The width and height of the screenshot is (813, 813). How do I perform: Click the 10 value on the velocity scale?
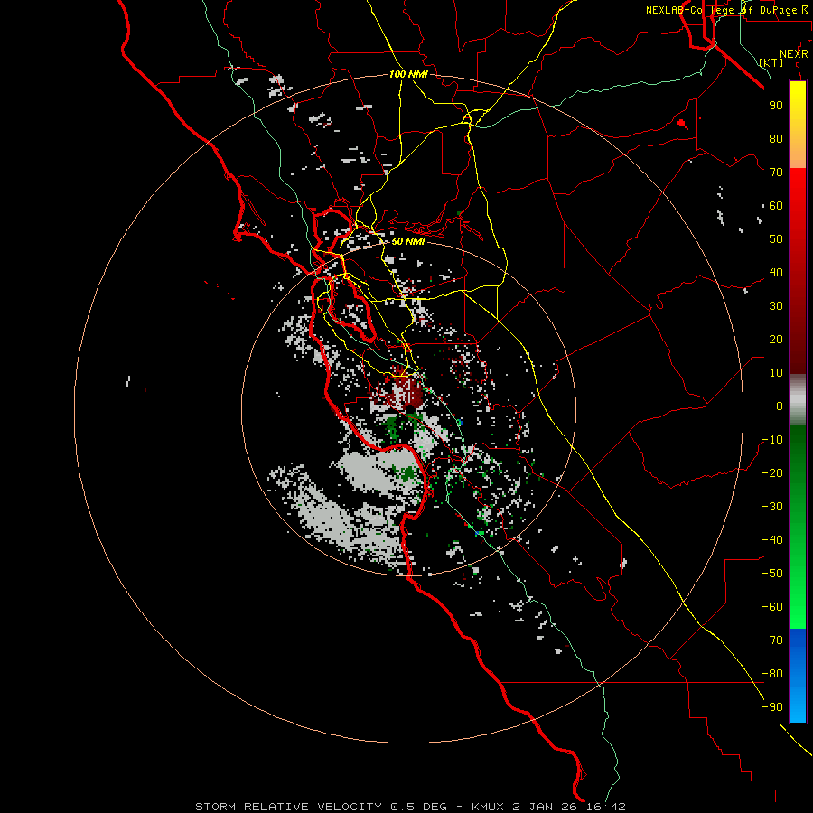(776, 373)
